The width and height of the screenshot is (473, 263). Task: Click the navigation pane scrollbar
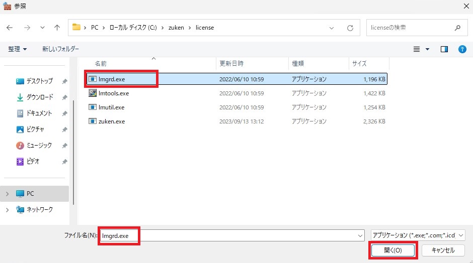click(x=73, y=152)
